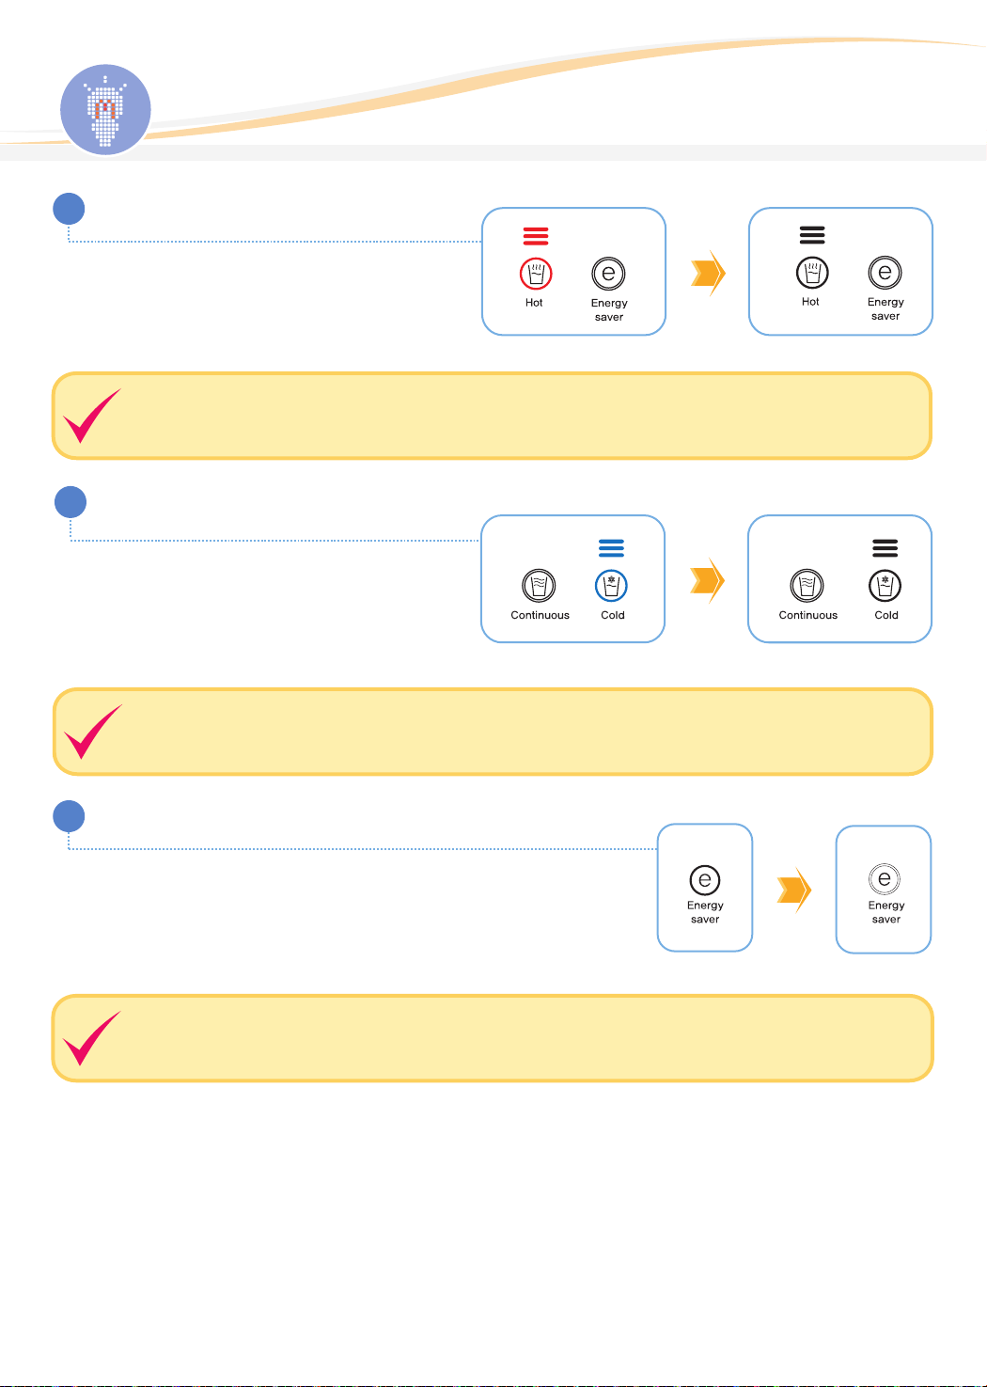Screen dimensions: 987x1387
Task: Click the blue three-bar cooling indicator
Action: click(x=611, y=548)
